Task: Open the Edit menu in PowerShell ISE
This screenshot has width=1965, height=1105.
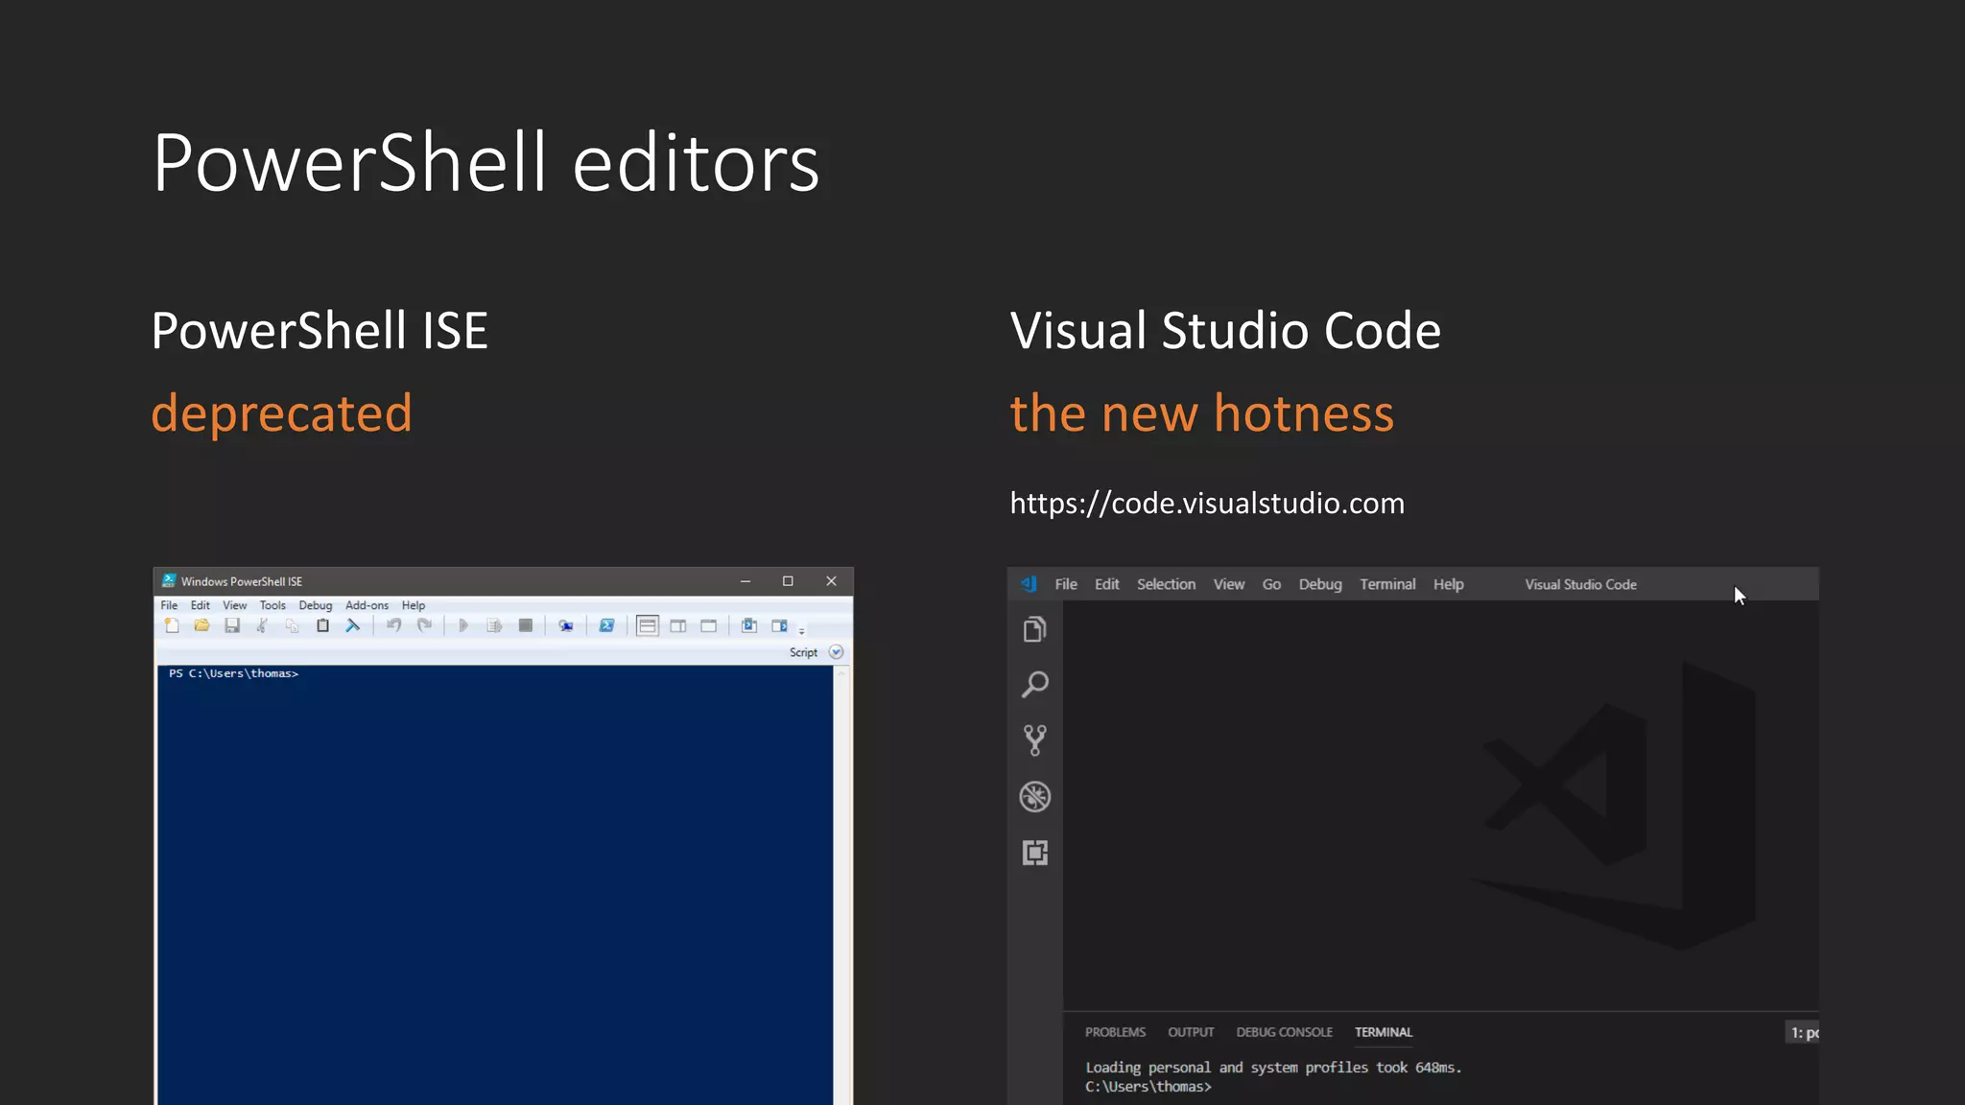Action: (x=200, y=605)
